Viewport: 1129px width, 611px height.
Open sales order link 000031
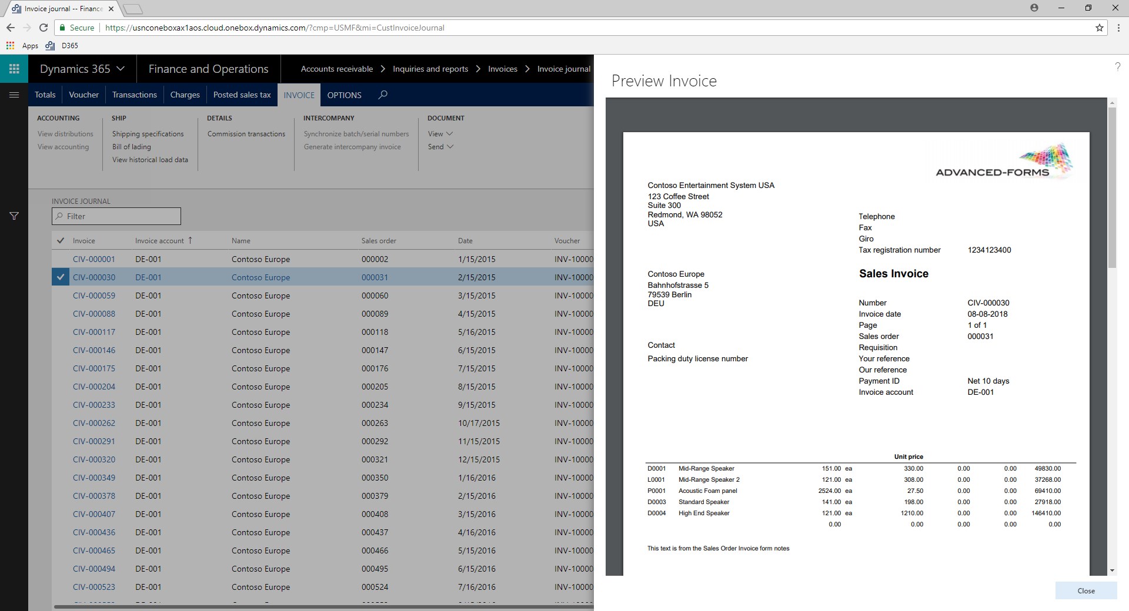click(x=375, y=277)
